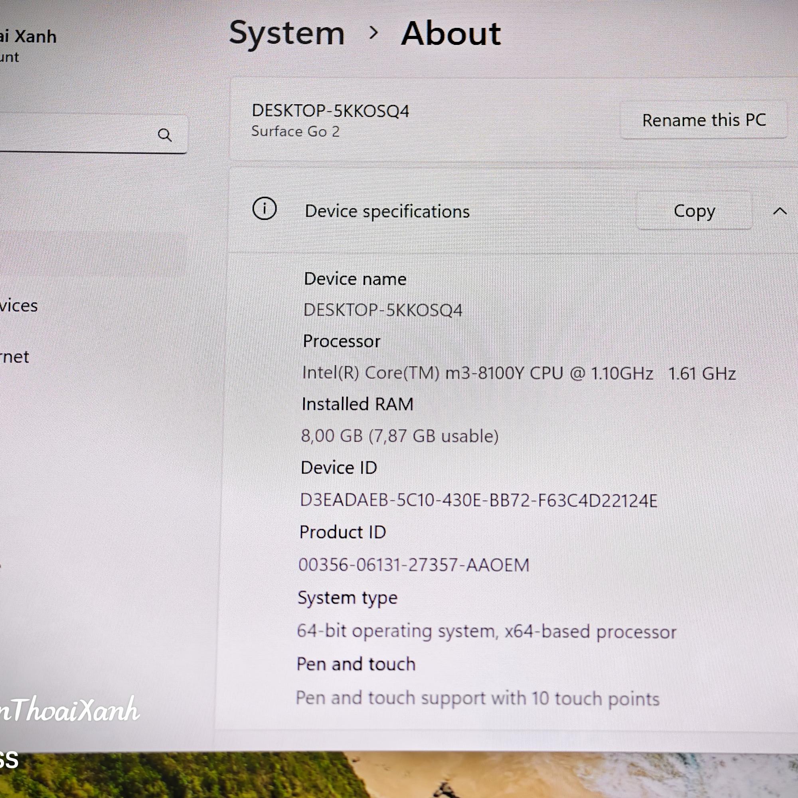Click the Device name label
This screenshot has height=798, width=798.
pos(355,279)
